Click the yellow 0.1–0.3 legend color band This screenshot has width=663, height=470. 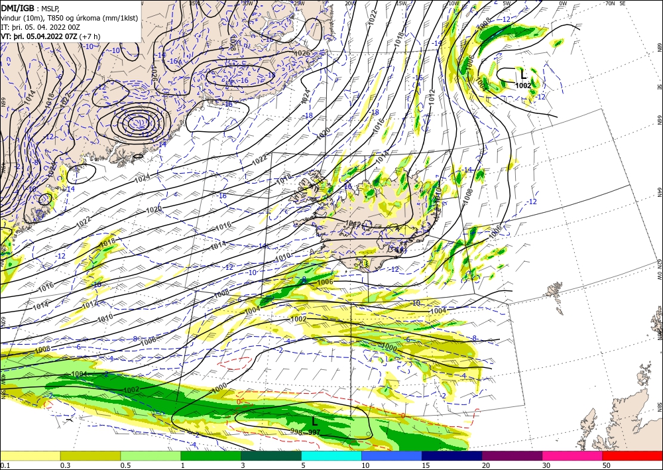coord(30,455)
